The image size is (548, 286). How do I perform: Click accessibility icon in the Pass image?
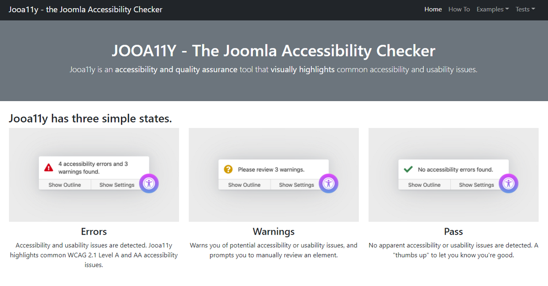[509, 184]
